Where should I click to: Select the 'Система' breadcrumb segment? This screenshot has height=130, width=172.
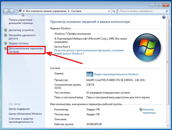pyautogui.click(x=76, y=11)
